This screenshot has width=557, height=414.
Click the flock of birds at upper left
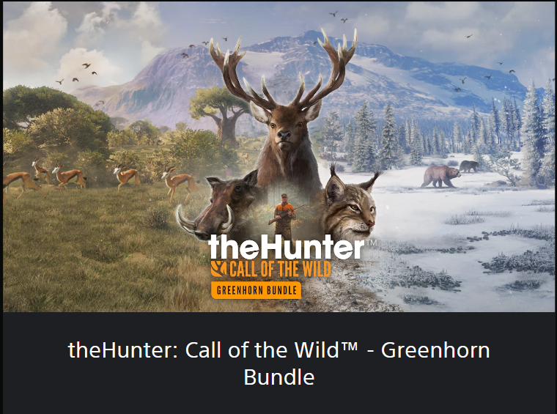[77, 73]
